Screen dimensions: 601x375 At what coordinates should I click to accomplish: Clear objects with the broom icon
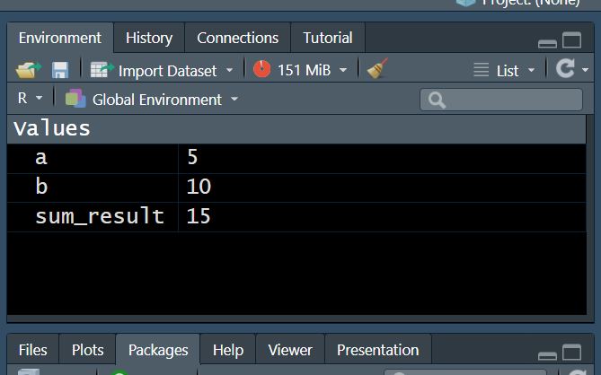pos(377,69)
